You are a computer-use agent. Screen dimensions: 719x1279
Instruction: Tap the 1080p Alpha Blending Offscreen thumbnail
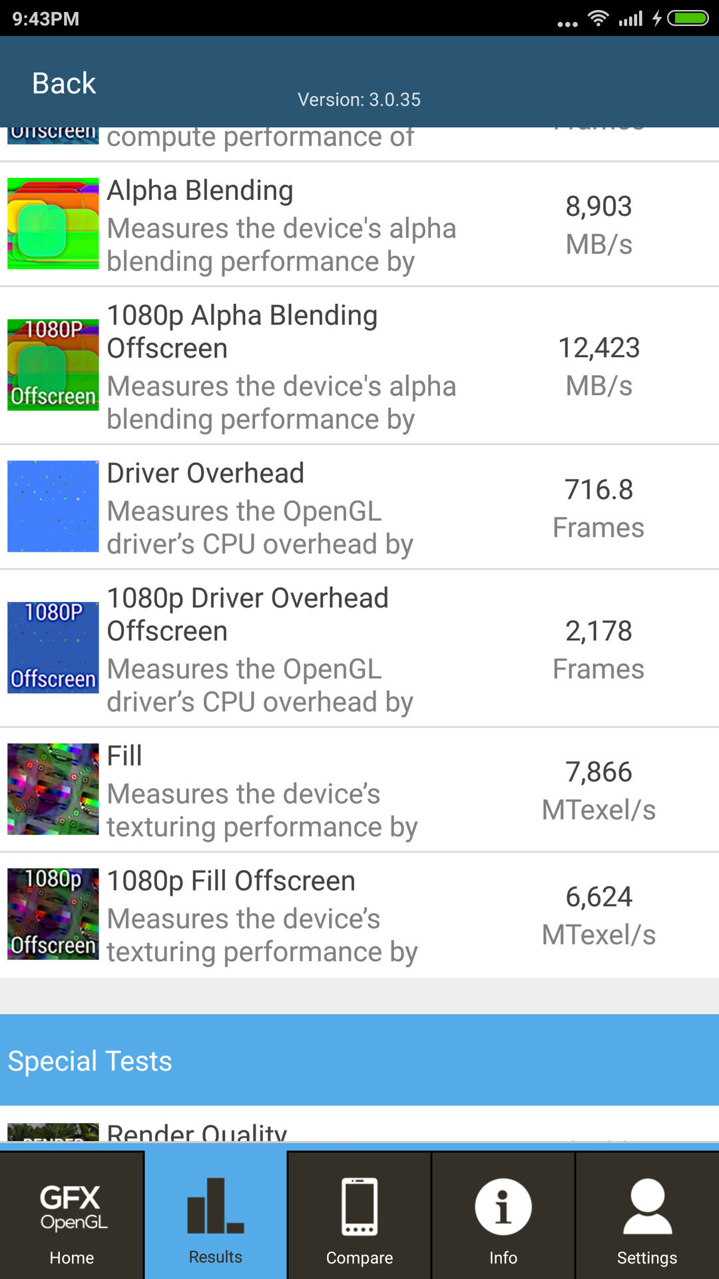[x=53, y=365]
